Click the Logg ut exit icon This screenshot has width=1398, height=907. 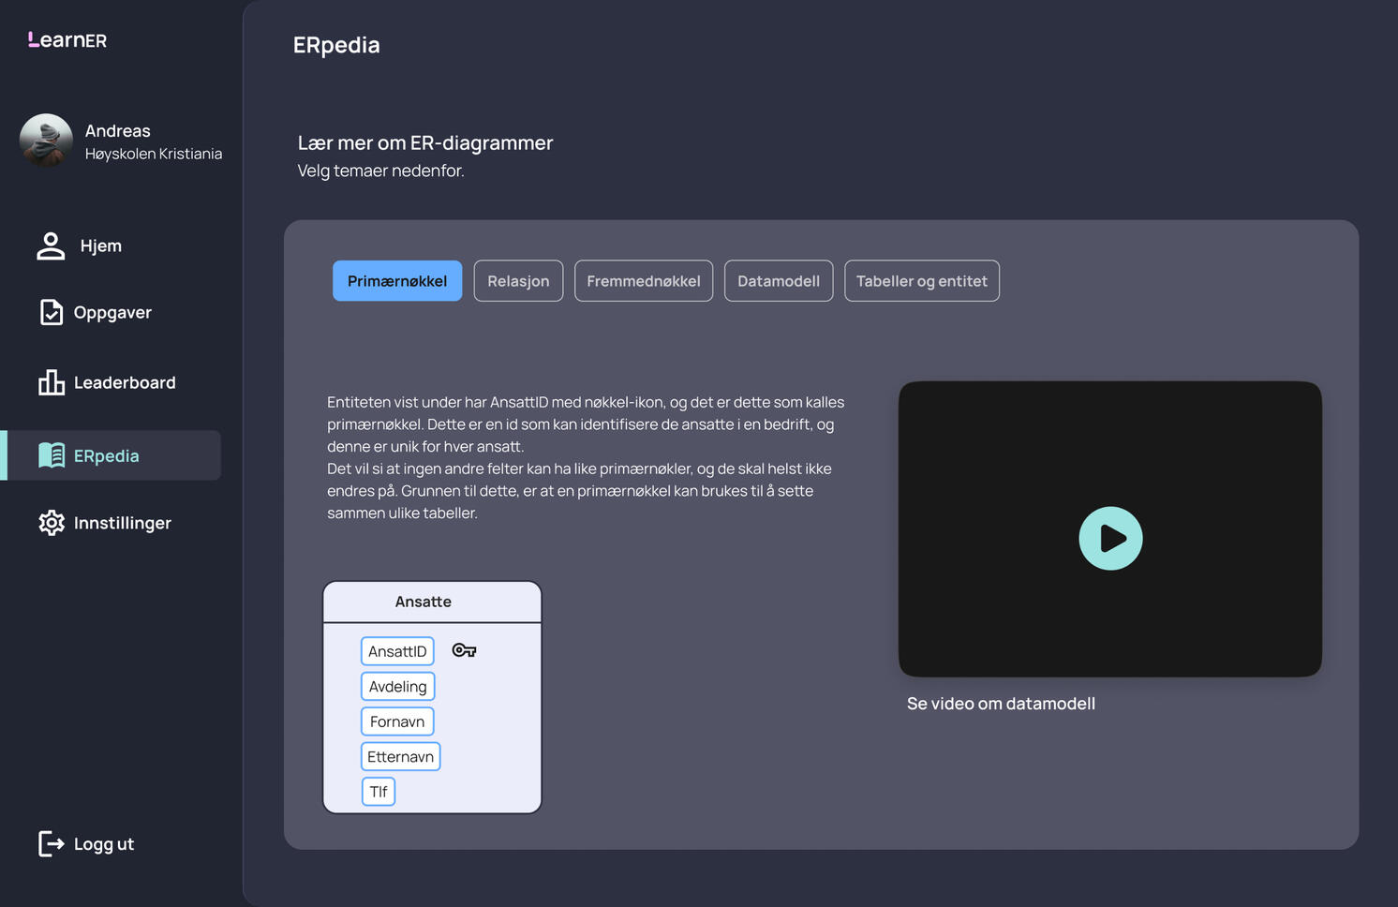52,843
